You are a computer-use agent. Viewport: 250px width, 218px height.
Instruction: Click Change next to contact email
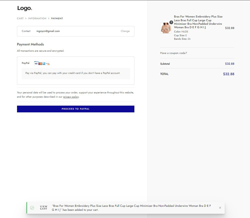click(125, 31)
